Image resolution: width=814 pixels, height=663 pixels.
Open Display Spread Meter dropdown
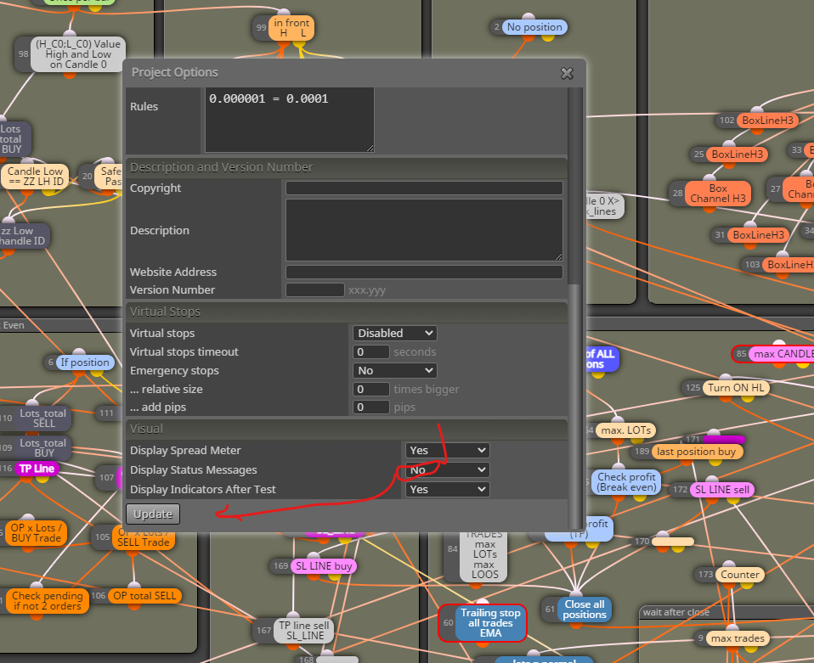[x=447, y=450]
